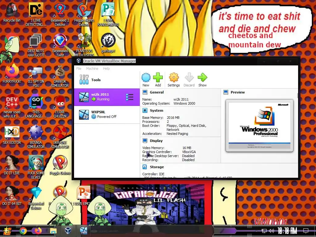
Task: Open VM Settings gear icon
Action: [173, 77]
